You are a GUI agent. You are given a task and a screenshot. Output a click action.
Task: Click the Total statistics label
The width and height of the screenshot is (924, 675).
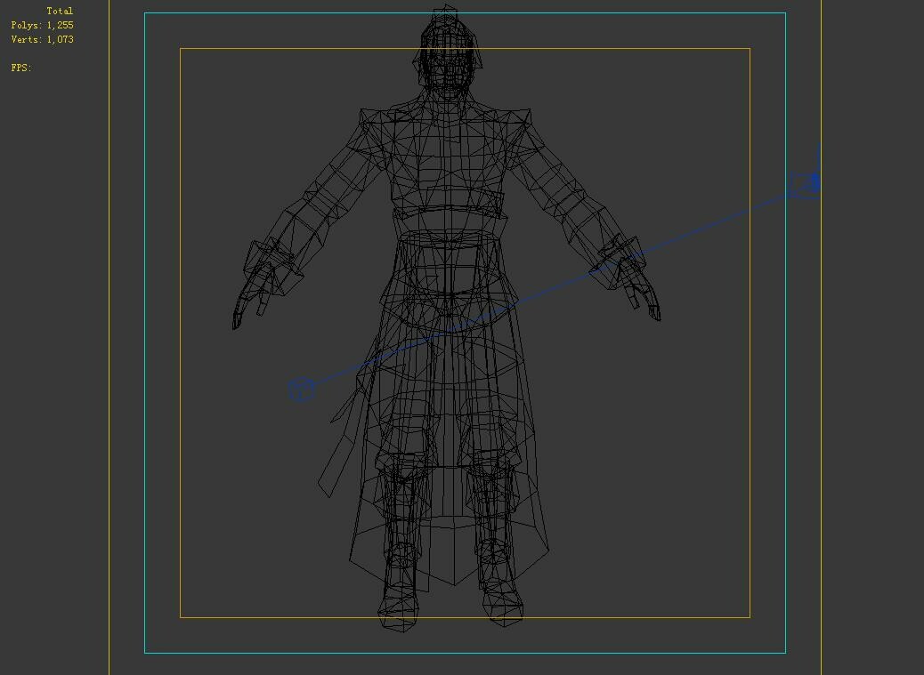point(59,10)
